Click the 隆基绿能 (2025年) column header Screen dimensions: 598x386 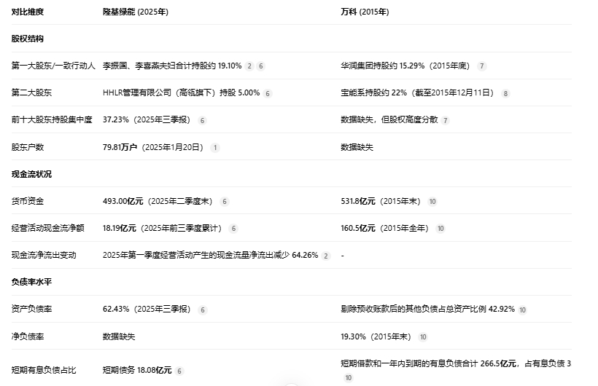point(136,12)
